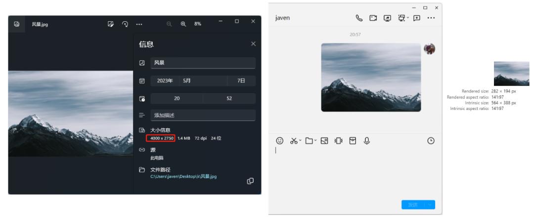Click the 1.4 MB file size text
This screenshot has height=217, width=534.
[x=183, y=138]
